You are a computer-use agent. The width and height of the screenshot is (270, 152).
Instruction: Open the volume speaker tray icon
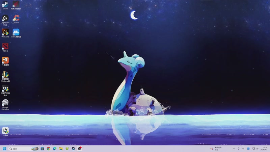coord(257,149)
